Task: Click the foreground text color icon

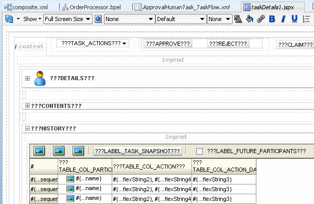Action: coord(238,19)
